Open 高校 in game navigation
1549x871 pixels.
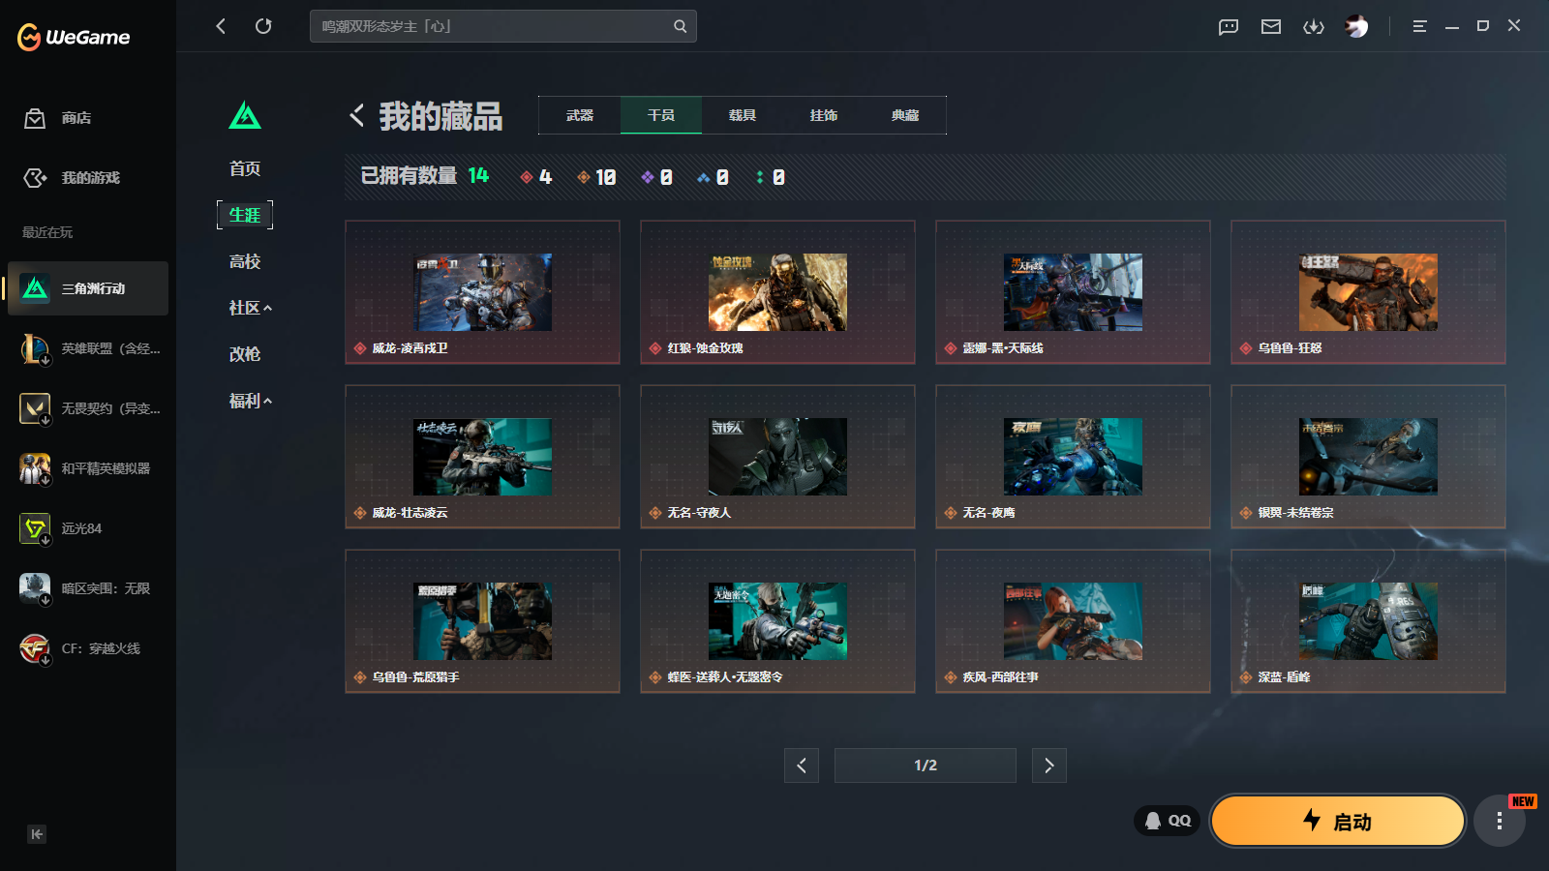click(245, 261)
